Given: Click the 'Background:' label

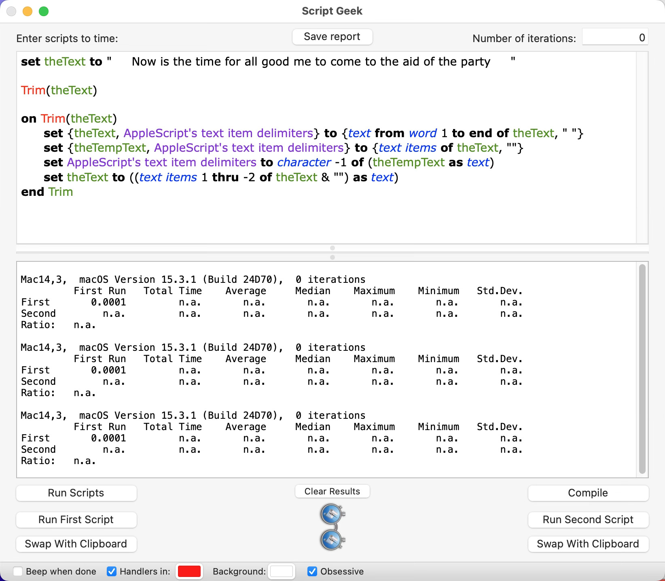Looking at the screenshot, I should pyautogui.click(x=239, y=571).
